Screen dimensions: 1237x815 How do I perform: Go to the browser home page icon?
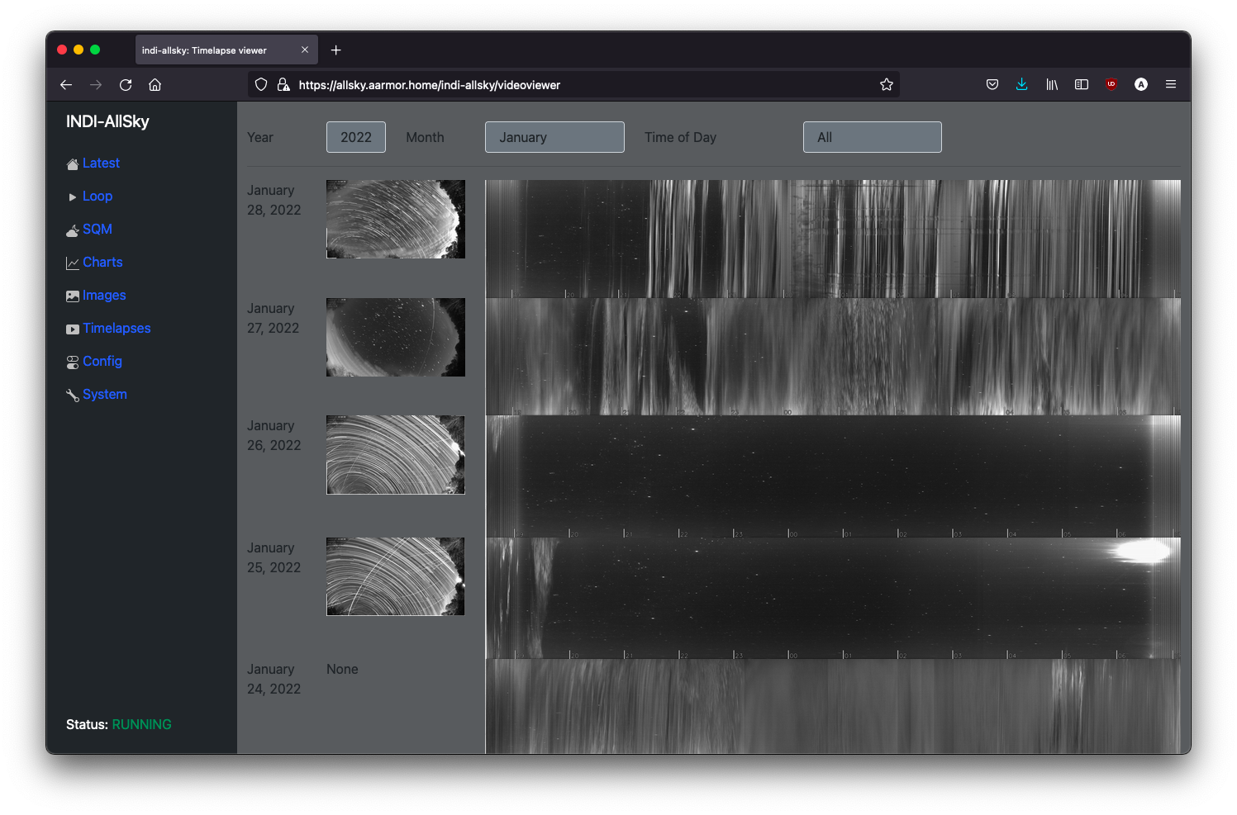pos(155,84)
